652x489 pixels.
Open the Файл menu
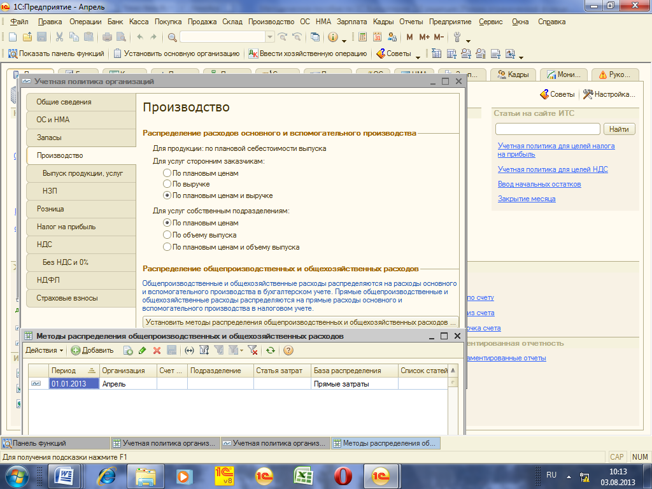click(19, 22)
